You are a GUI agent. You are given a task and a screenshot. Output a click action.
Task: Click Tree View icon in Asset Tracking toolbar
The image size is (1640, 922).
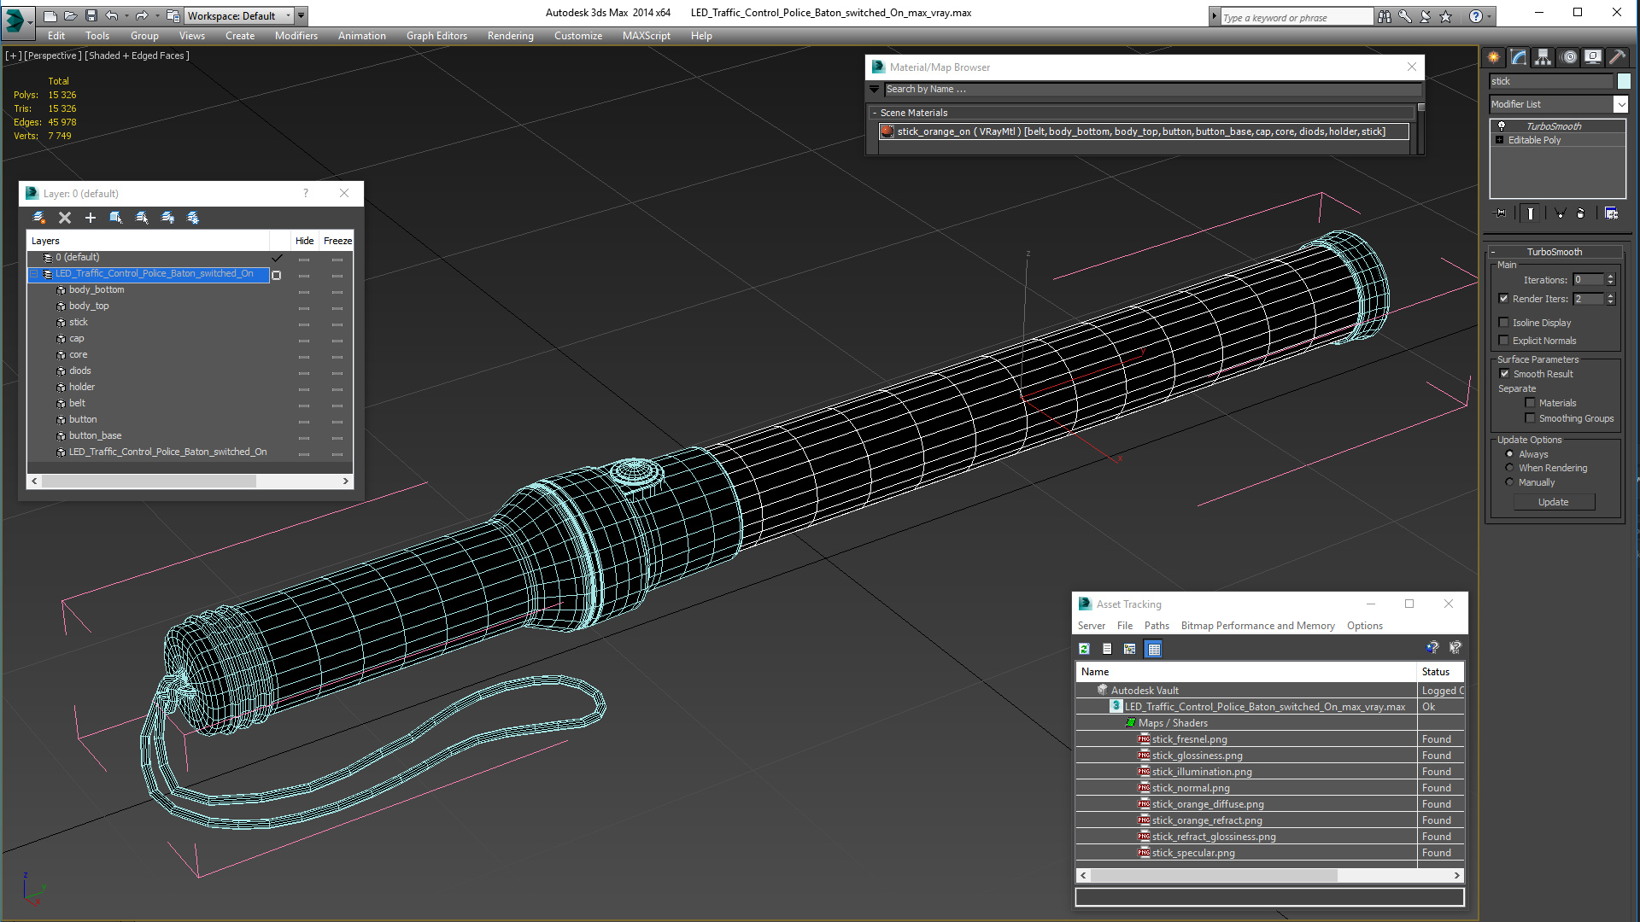pos(1129,649)
